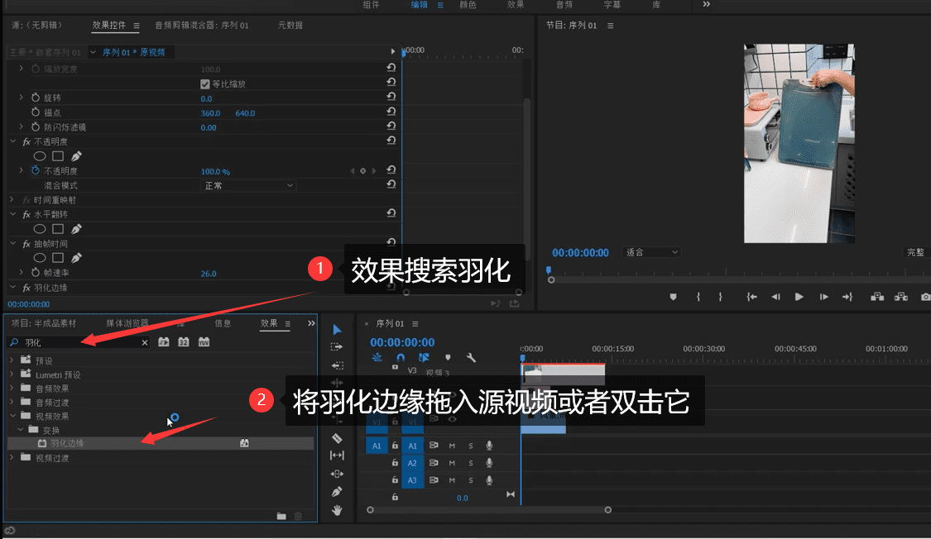Open Program Monitor zoom dropdown 适合

651,252
